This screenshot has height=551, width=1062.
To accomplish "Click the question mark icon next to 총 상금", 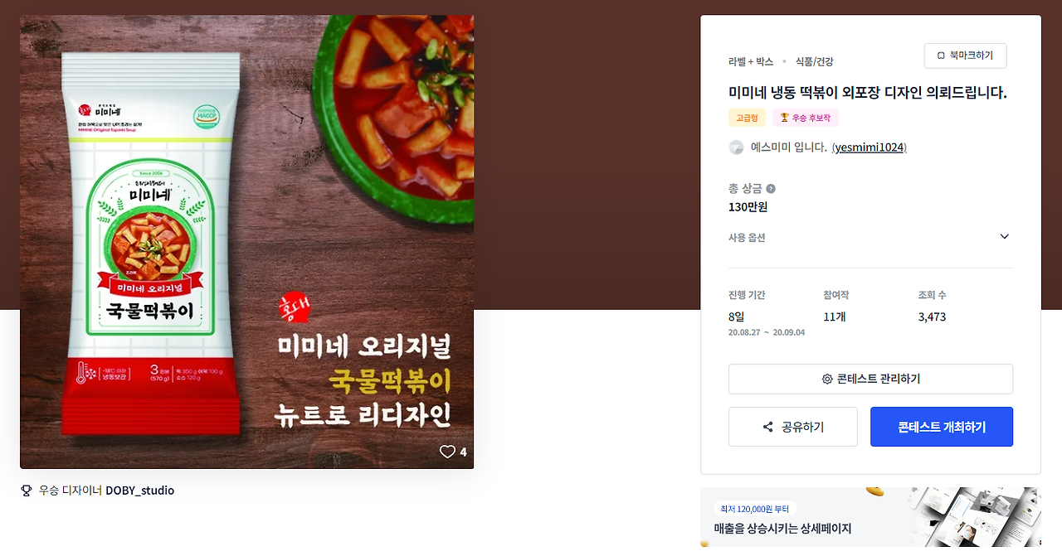I will click(771, 189).
